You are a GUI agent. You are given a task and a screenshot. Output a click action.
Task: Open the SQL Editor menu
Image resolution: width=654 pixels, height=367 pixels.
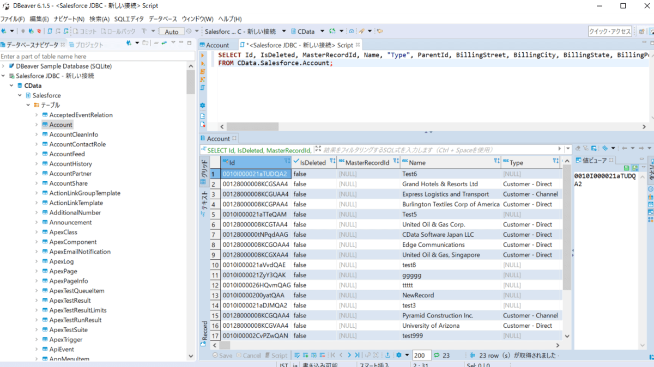[129, 19]
